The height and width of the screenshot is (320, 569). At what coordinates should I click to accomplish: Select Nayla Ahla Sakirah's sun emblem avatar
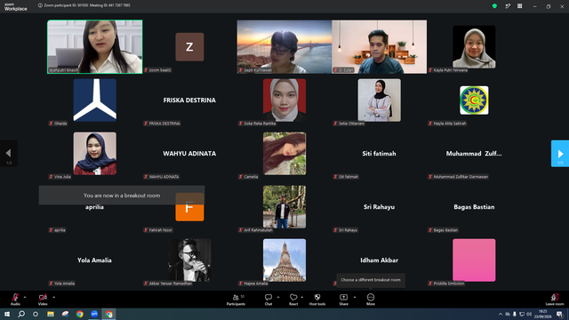coord(474,100)
